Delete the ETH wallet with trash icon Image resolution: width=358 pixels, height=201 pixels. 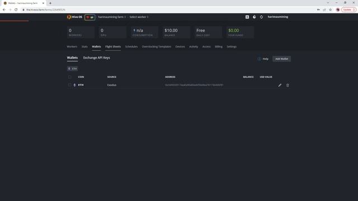pyautogui.click(x=288, y=85)
